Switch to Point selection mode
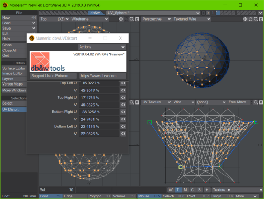Screen dimensions: 264x199 51,196
